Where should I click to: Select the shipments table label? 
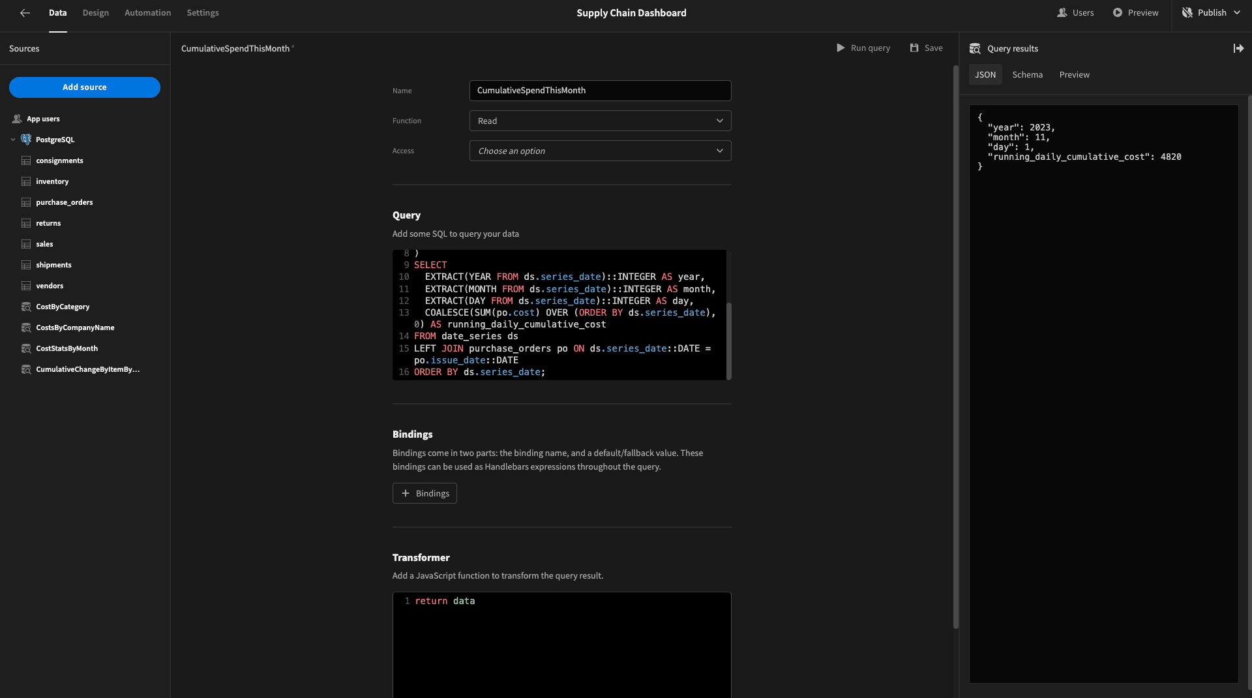53,265
